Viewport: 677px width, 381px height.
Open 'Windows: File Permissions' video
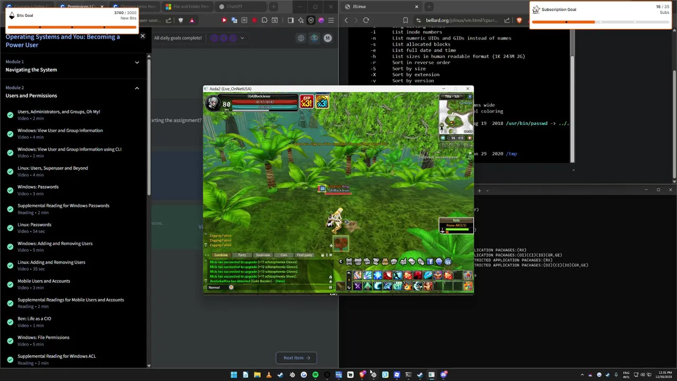tap(43, 337)
